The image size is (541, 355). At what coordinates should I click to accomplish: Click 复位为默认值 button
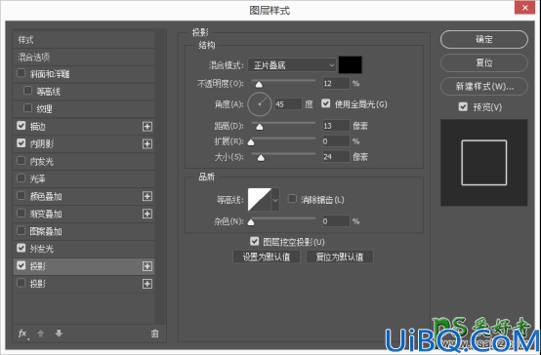point(340,256)
